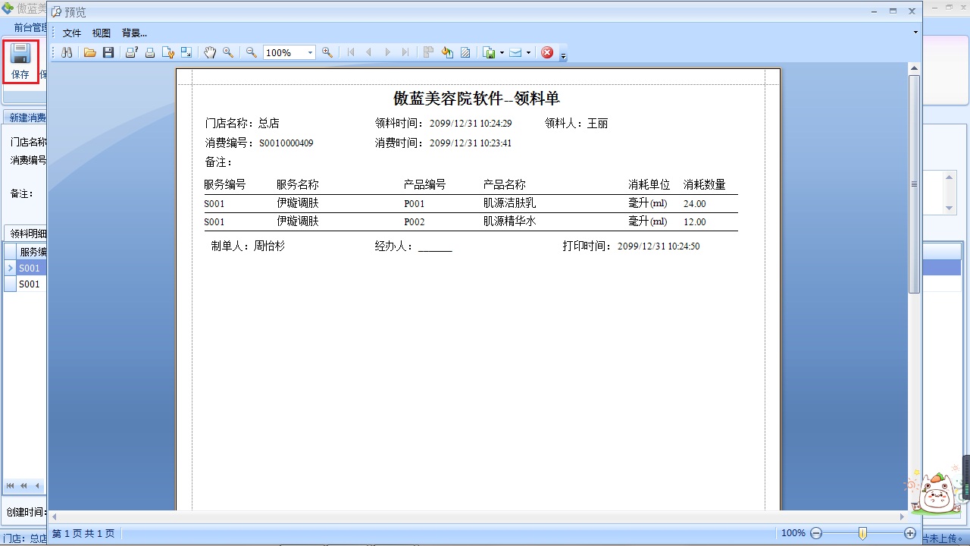This screenshot has height=546, width=970.
Task: Open printer setup with the printer icon
Action: tap(130, 52)
